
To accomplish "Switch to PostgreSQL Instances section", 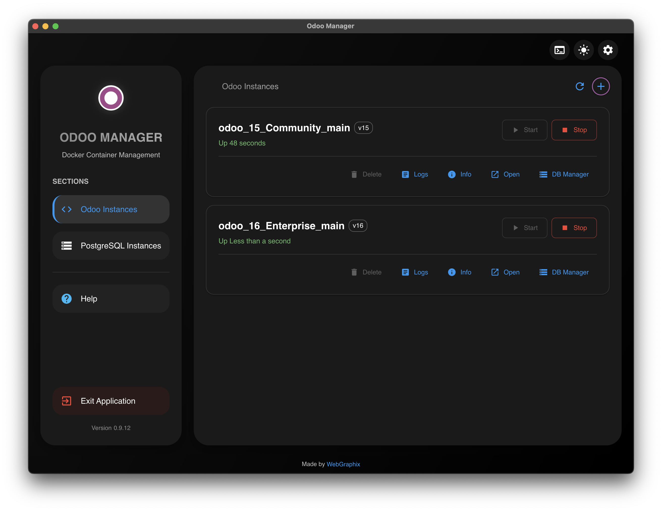I will pyautogui.click(x=111, y=246).
